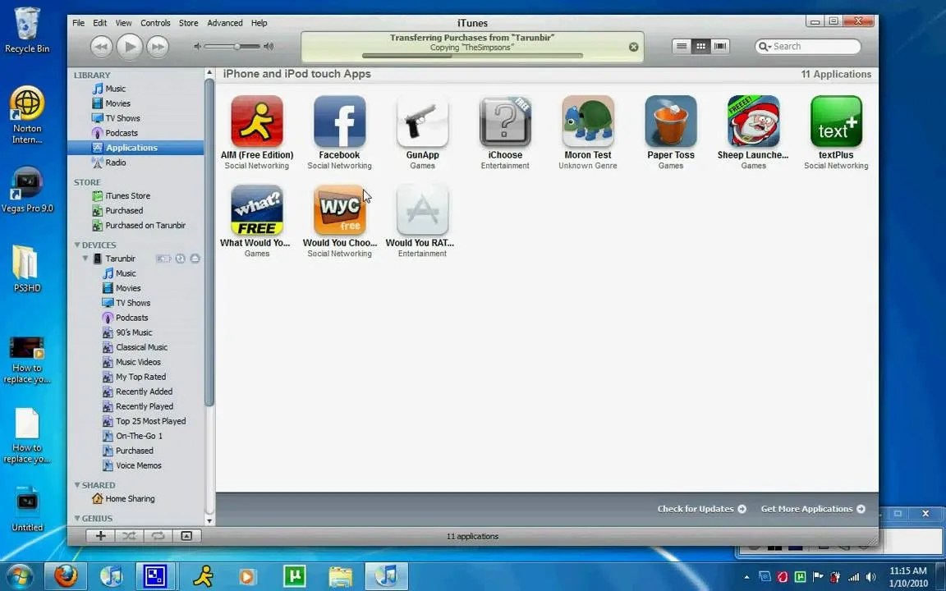The width and height of the screenshot is (946, 591).
Task: Toggle shuffle button at bottom bar
Action: pyautogui.click(x=129, y=536)
